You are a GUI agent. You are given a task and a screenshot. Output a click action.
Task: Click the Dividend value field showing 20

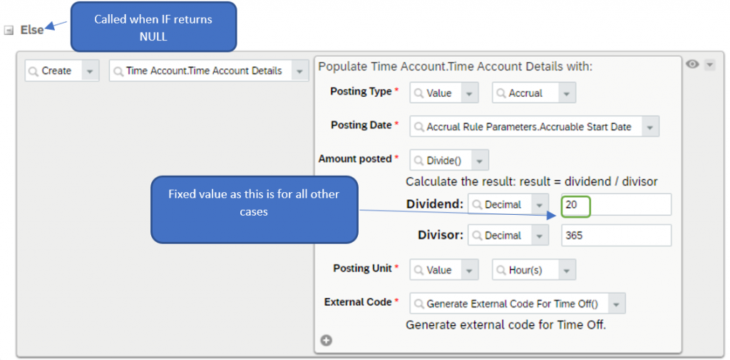coord(616,205)
